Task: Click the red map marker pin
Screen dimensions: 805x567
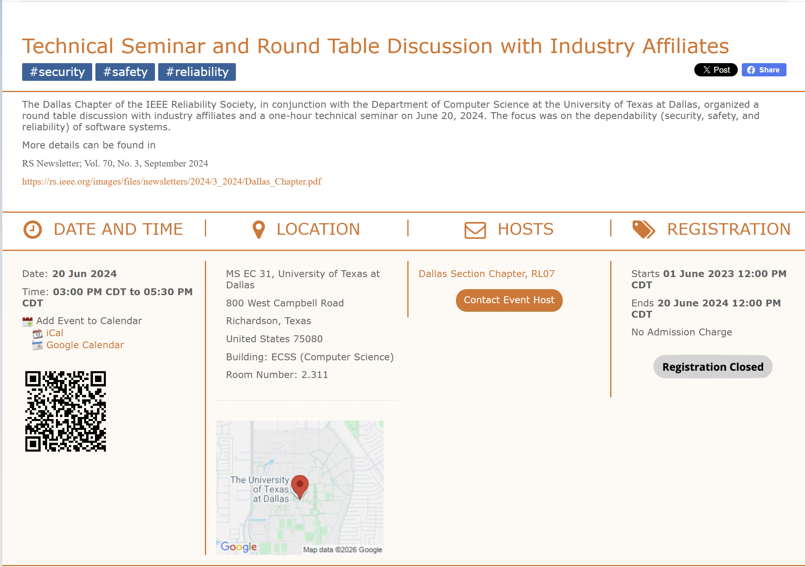Action: click(299, 487)
